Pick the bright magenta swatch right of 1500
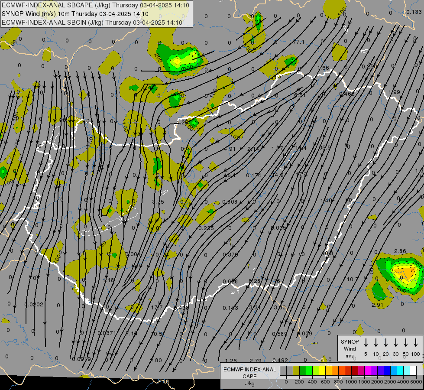The height and width of the screenshot is (390, 424). tap(368, 371)
